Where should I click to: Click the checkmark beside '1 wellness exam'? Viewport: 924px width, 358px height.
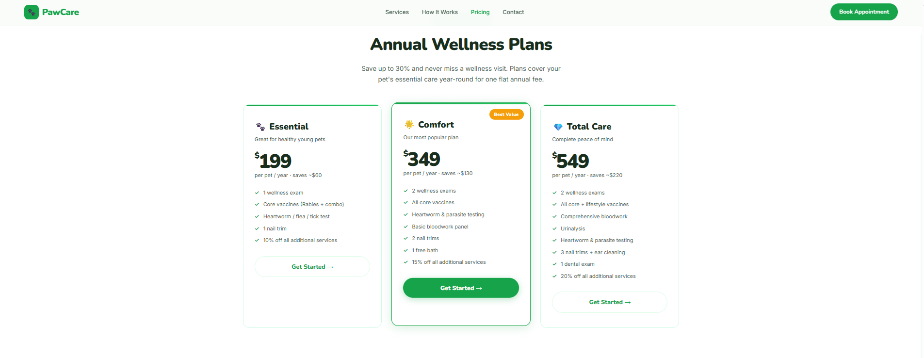pos(257,193)
